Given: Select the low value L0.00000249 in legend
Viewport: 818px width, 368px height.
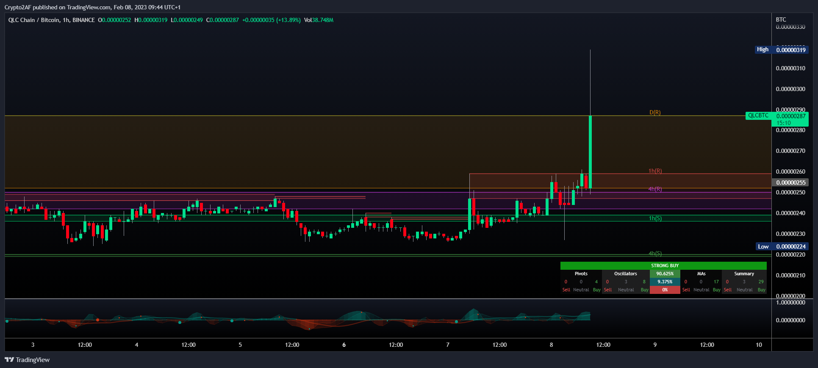Looking at the screenshot, I should click(x=187, y=20).
